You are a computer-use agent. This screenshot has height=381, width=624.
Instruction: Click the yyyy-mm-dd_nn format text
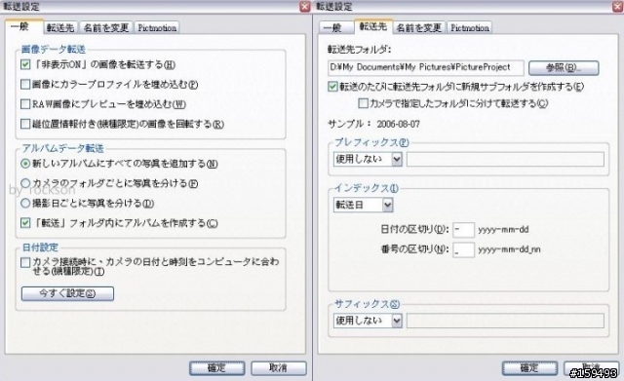coord(509,249)
